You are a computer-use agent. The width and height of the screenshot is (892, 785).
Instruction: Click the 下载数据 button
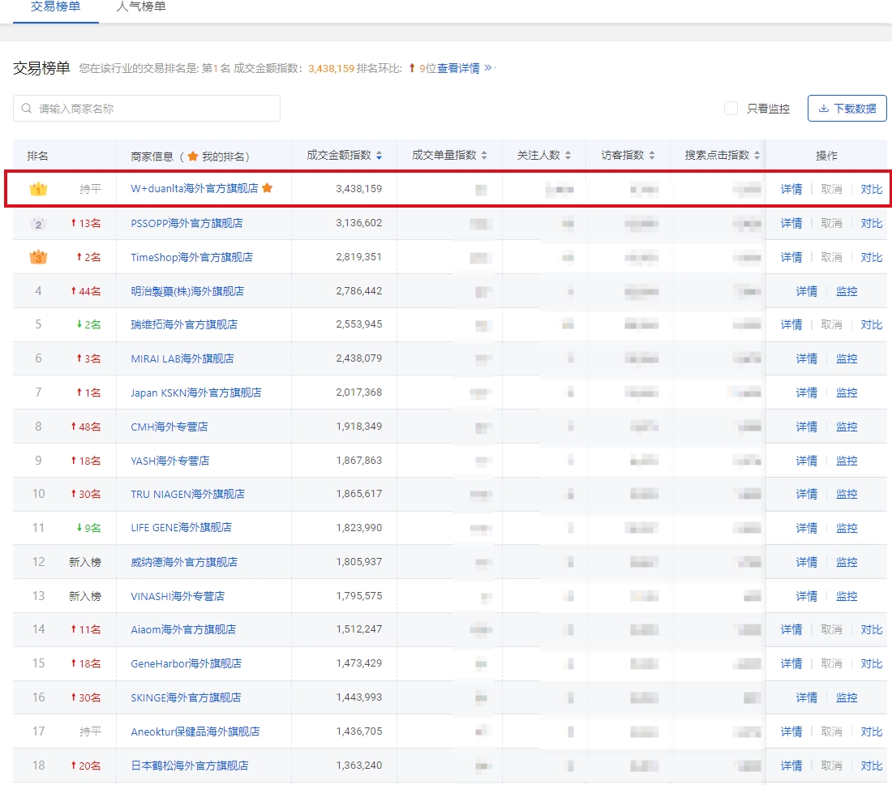[x=847, y=108]
